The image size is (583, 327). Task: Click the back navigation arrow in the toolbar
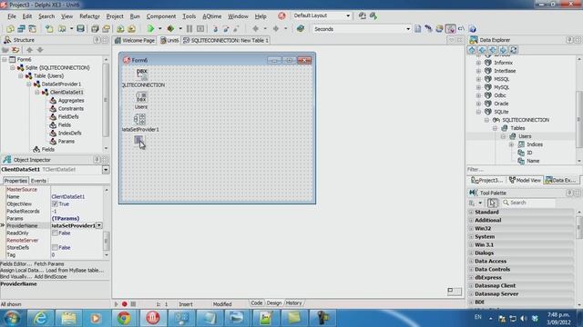(x=255, y=28)
